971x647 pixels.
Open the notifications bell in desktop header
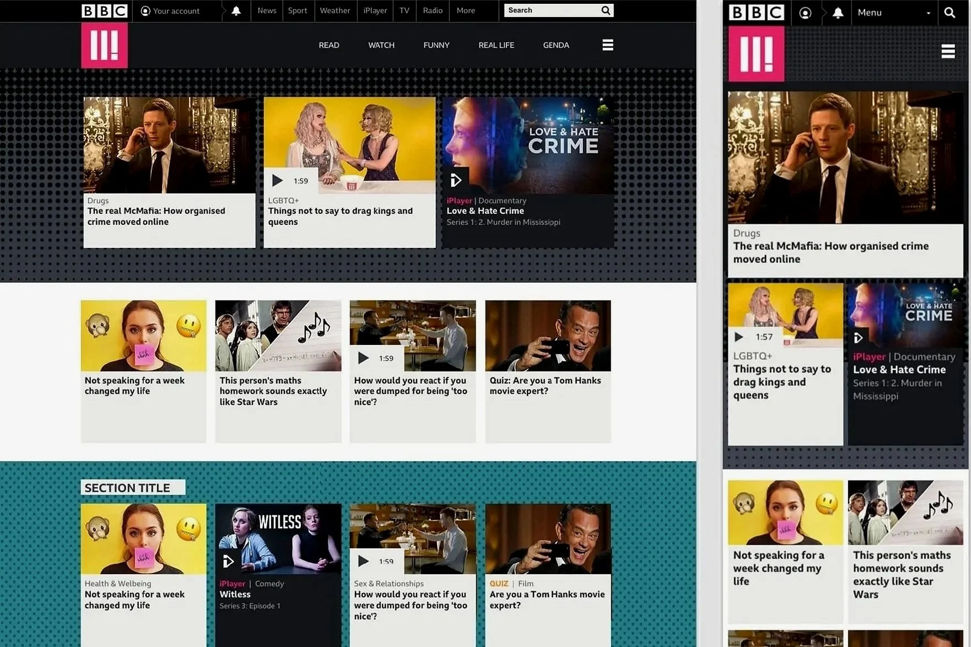pyautogui.click(x=236, y=11)
